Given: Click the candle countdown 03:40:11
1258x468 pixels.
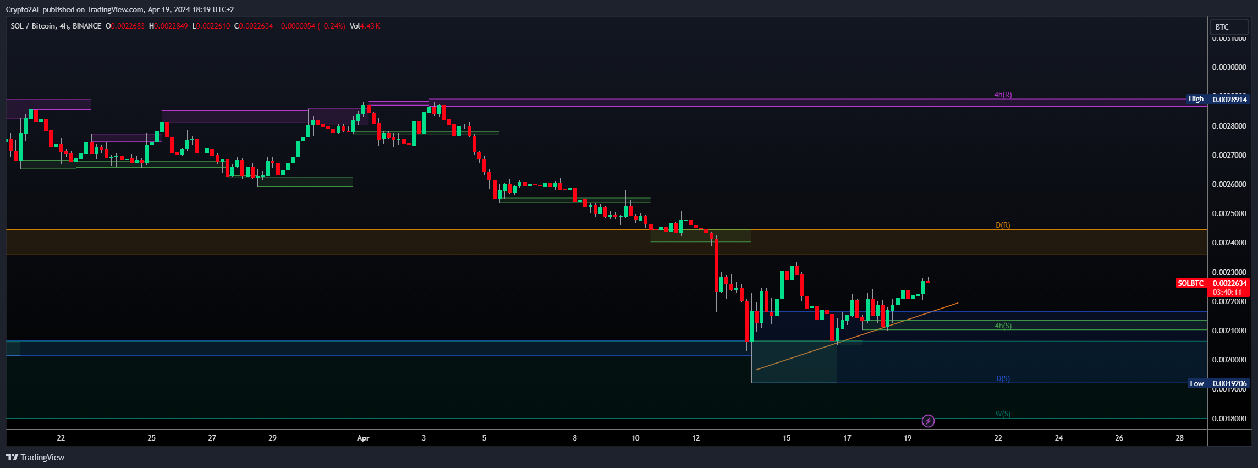Looking at the screenshot, I should coord(1227,292).
